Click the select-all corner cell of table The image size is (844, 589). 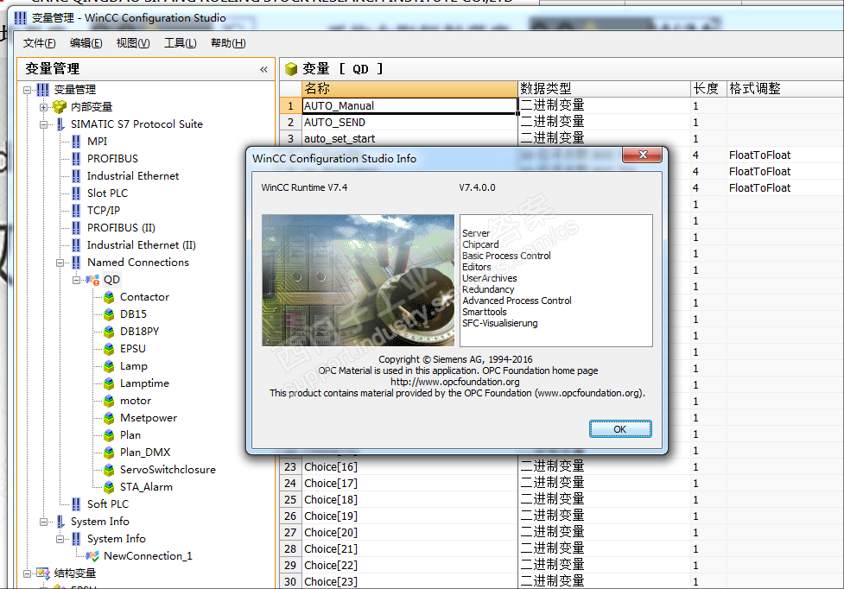point(290,89)
